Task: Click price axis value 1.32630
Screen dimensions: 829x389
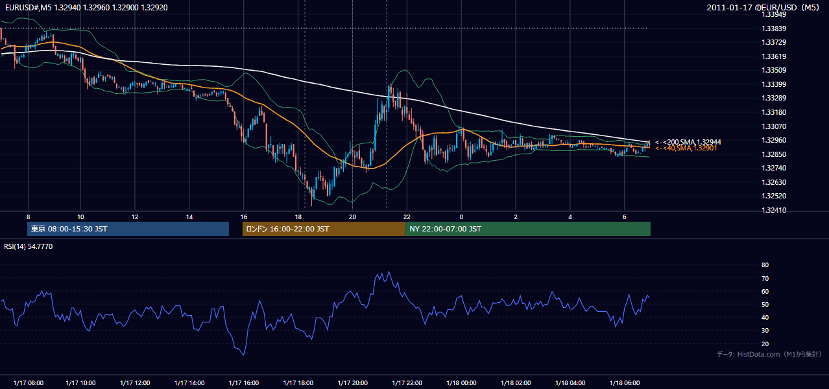Action: [x=774, y=182]
